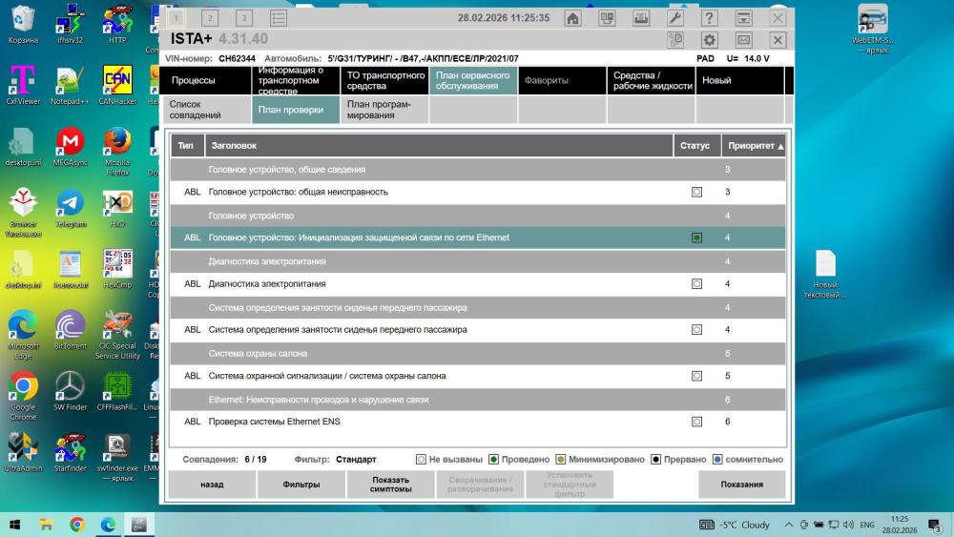Open BitTorrent desktop icon
Viewport: 954px width, 537px height.
(70, 330)
